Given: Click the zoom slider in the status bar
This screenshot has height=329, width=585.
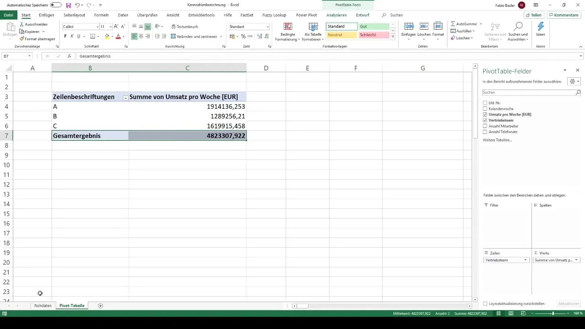Looking at the screenshot, I should [553, 313].
